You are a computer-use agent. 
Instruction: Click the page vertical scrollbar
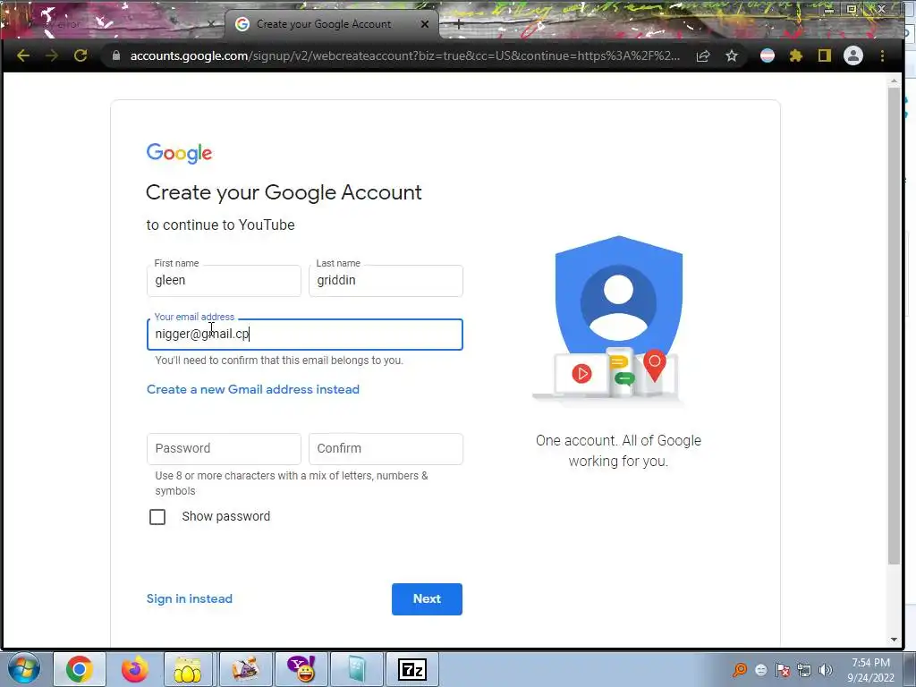click(894, 326)
